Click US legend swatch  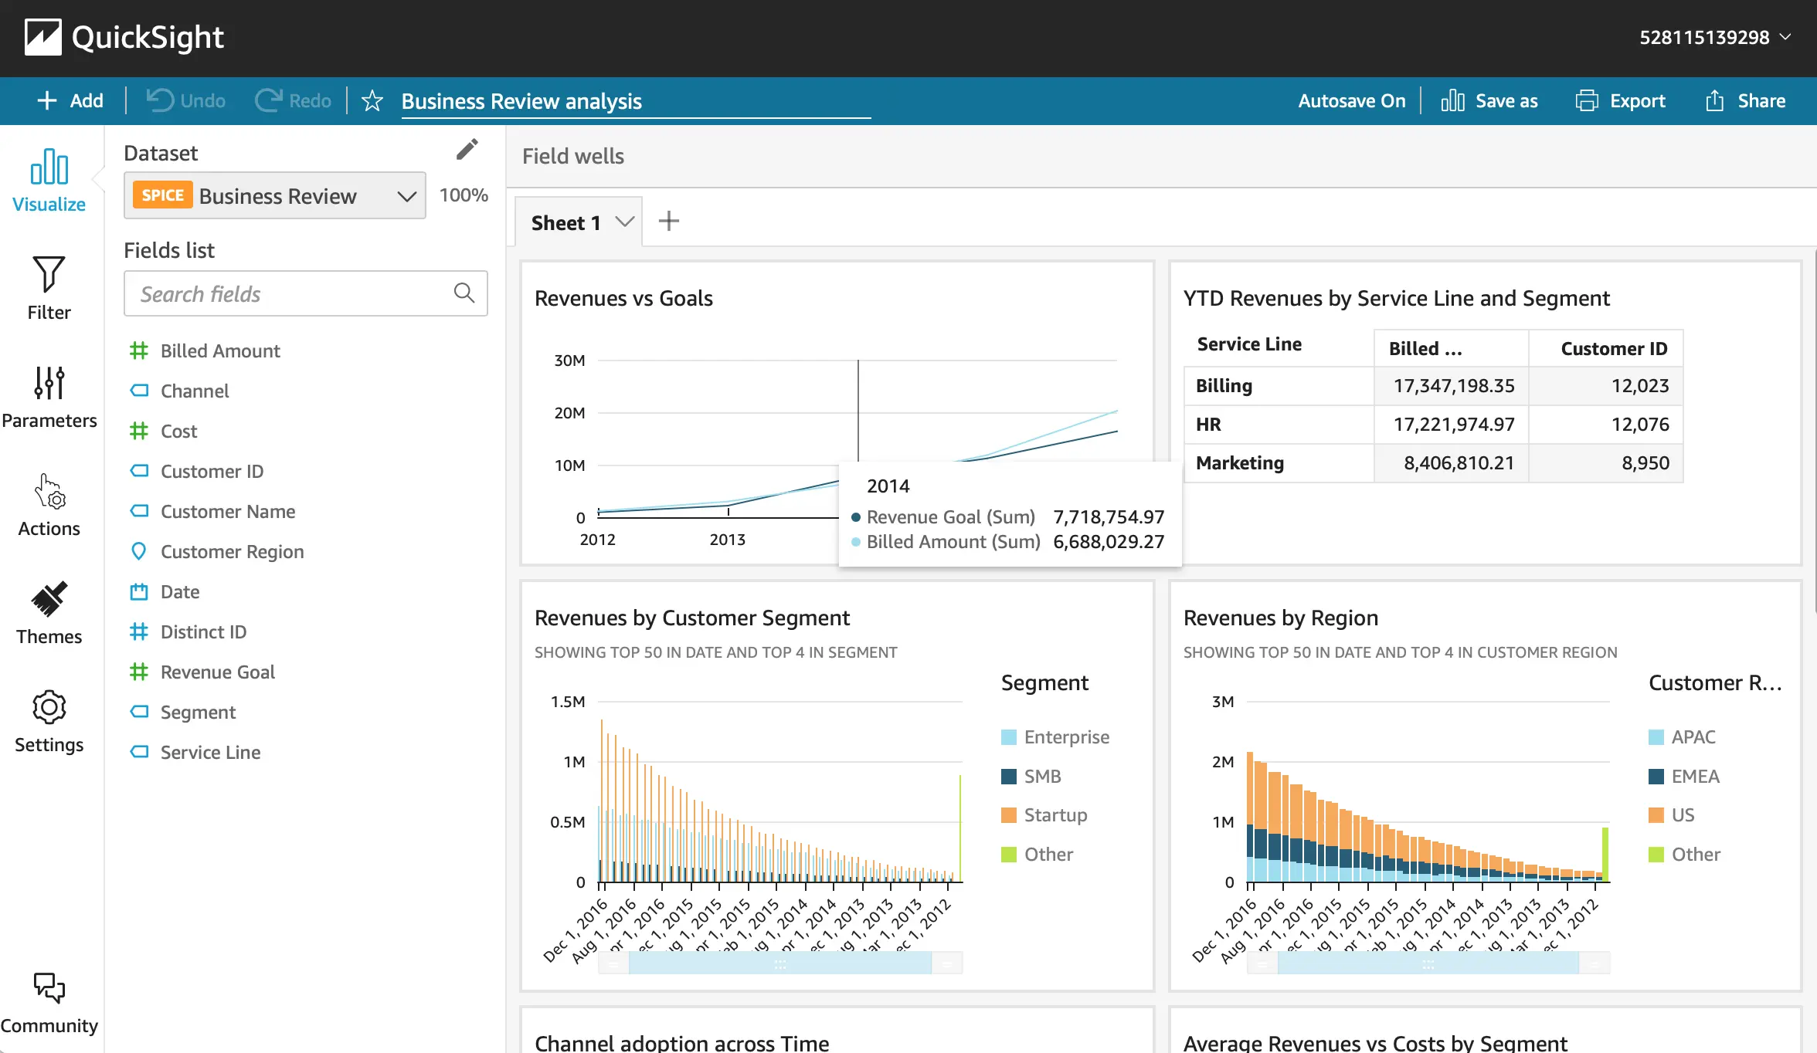coord(1656,814)
